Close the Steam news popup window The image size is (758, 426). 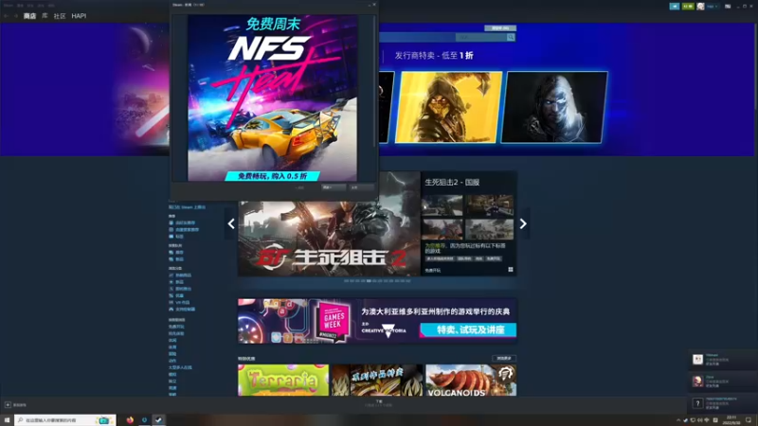coord(374,5)
